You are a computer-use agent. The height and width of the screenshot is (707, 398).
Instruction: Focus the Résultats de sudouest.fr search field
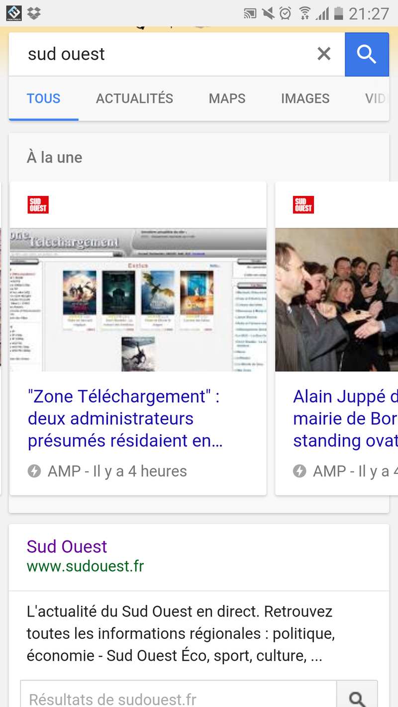179,696
